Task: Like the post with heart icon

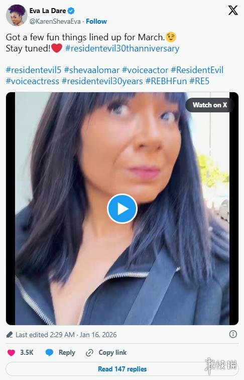Action: click(x=11, y=353)
